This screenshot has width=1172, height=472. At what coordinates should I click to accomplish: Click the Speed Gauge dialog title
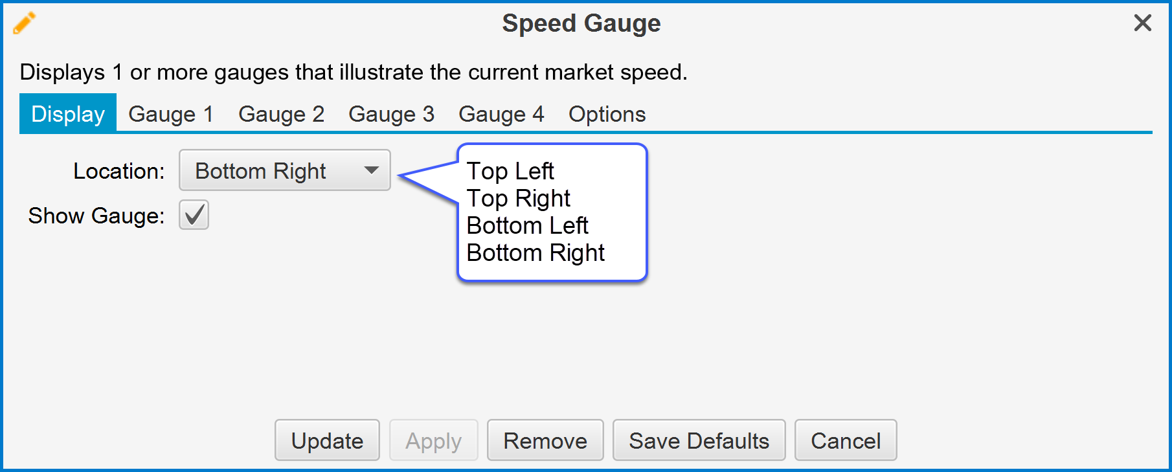point(581,23)
